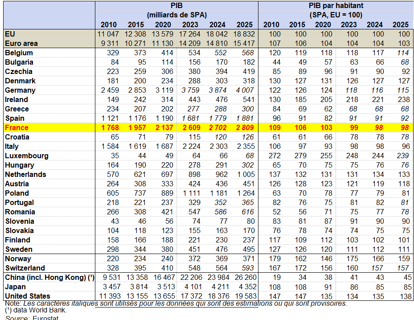Select Greece's 2010 PIB value 234
Image resolution: width=414 pixels, height=320 pixels.
coord(113,109)
